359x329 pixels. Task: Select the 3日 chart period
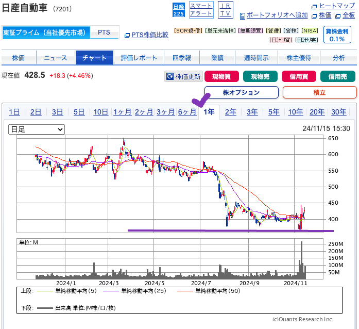[x=58, y=112]
